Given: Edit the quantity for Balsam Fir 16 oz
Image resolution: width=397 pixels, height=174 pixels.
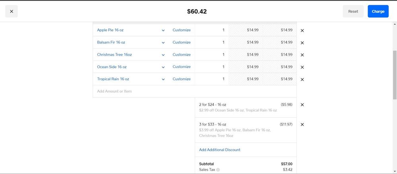Looking at the screenshot, I should click(x=212, y=42).
